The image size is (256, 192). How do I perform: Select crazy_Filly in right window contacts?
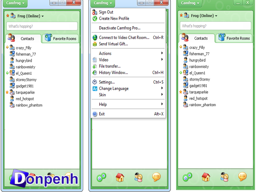197,47
